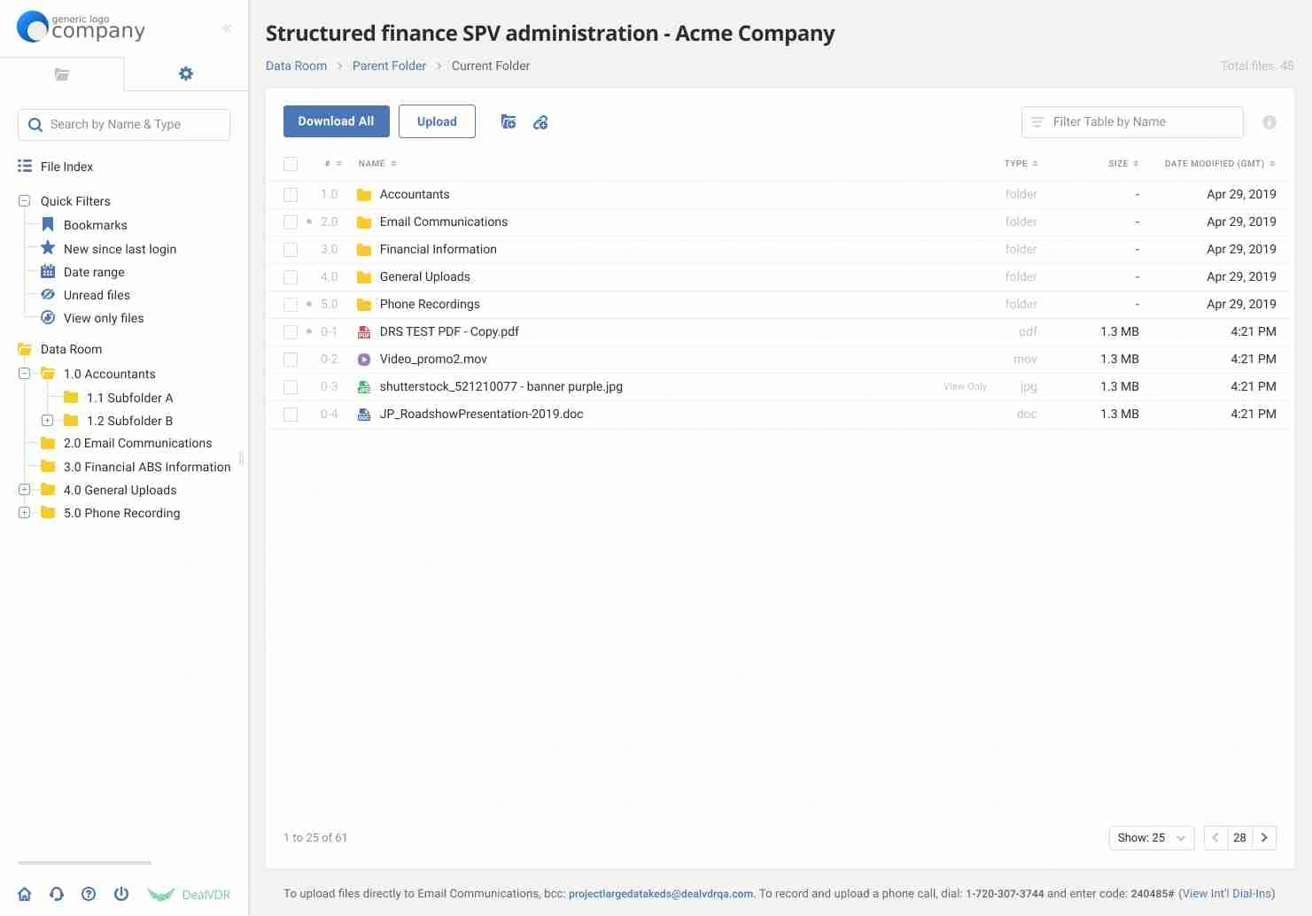Viewport: 1312px width, 916px height.
Task: Click the power logout icon
Action: (121, 894)
